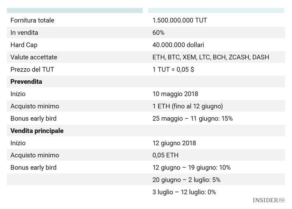Click the Fornitura totale label
This screenshot has width=292, height=209.
pyautogui.click(x=32, y=20)
